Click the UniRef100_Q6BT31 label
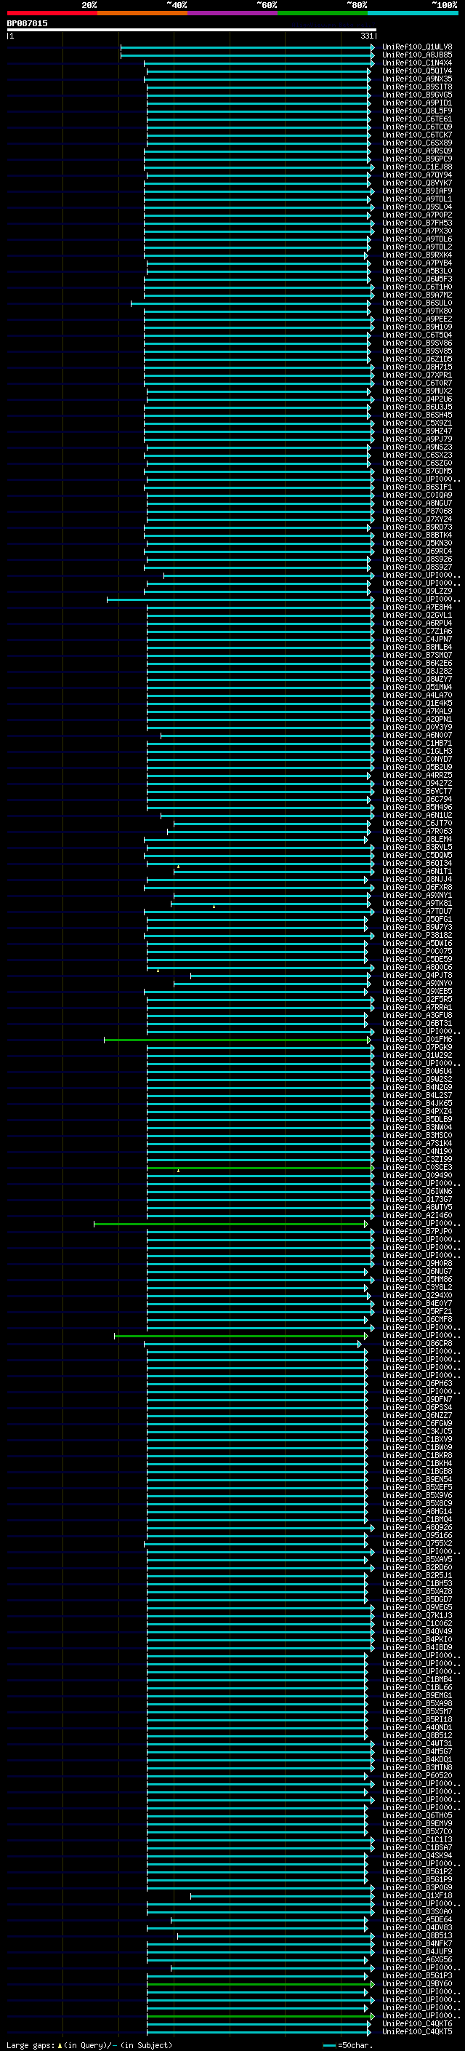The image size is (465, 2051). 416,1023
